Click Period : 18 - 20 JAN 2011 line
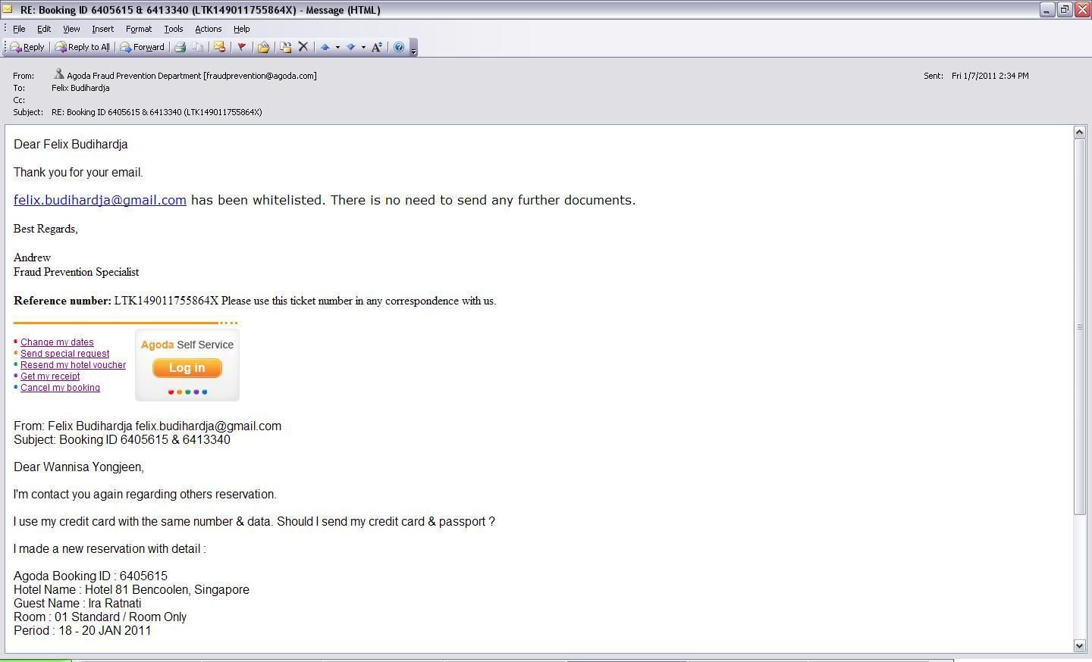The image size is (1092, 662). coord(82,631)
